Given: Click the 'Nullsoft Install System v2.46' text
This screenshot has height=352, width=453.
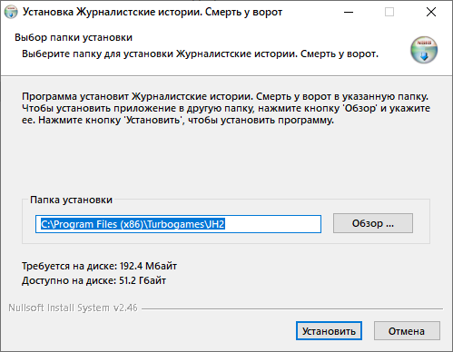Looking at the screenshot, I should pos(73,308).
